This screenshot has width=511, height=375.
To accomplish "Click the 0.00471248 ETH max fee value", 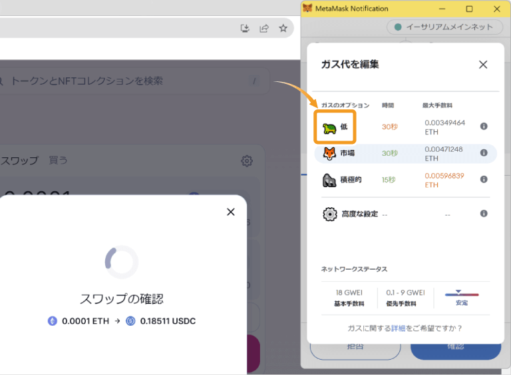I will [x=444, y=154].
